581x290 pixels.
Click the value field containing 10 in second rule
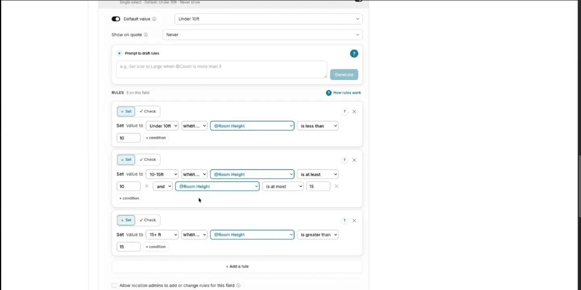129,186
